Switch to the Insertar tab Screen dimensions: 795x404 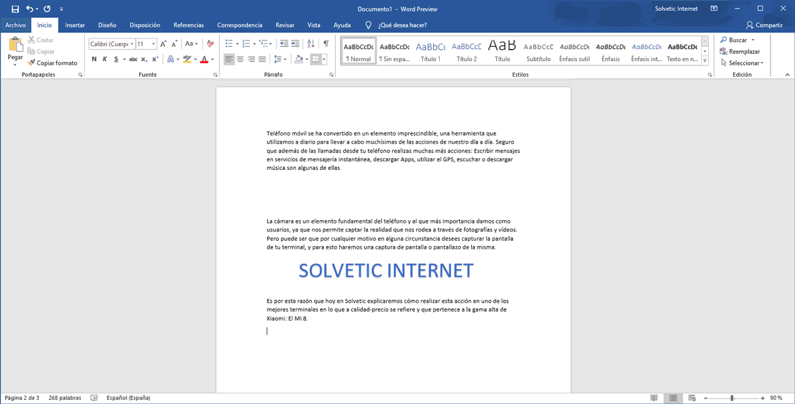(x=75, y=25)
